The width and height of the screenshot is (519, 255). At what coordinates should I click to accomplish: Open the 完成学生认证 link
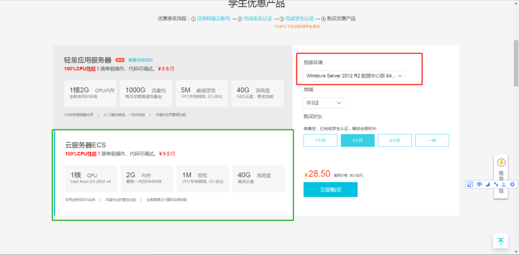point(299,19)
